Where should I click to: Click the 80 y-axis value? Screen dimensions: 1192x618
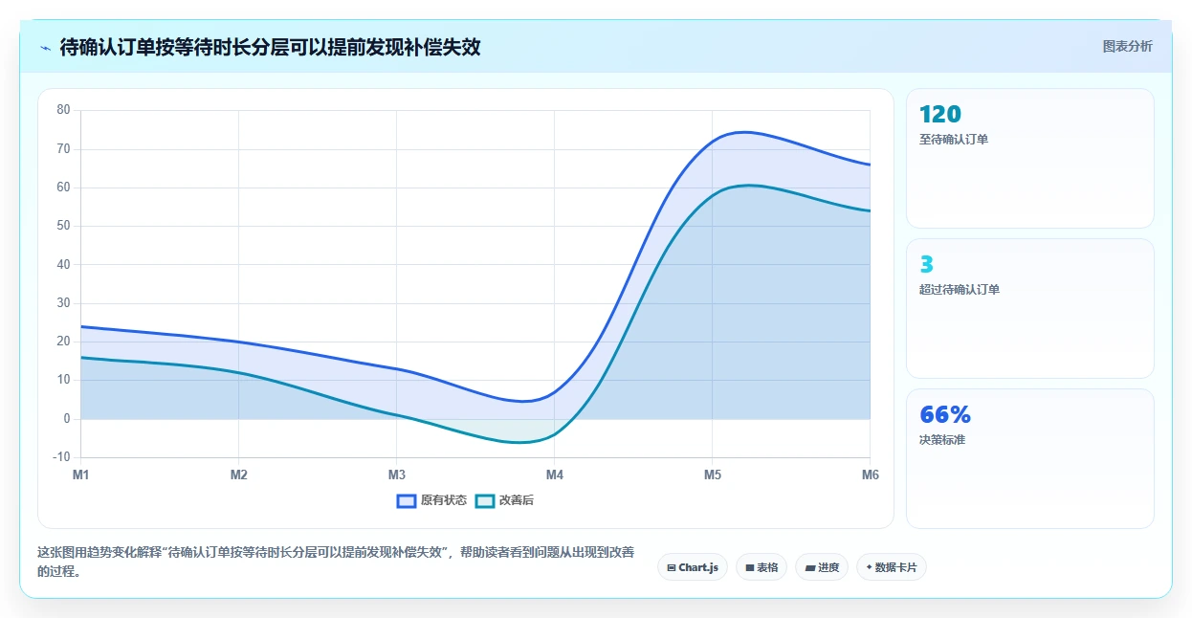coord(64,110)
